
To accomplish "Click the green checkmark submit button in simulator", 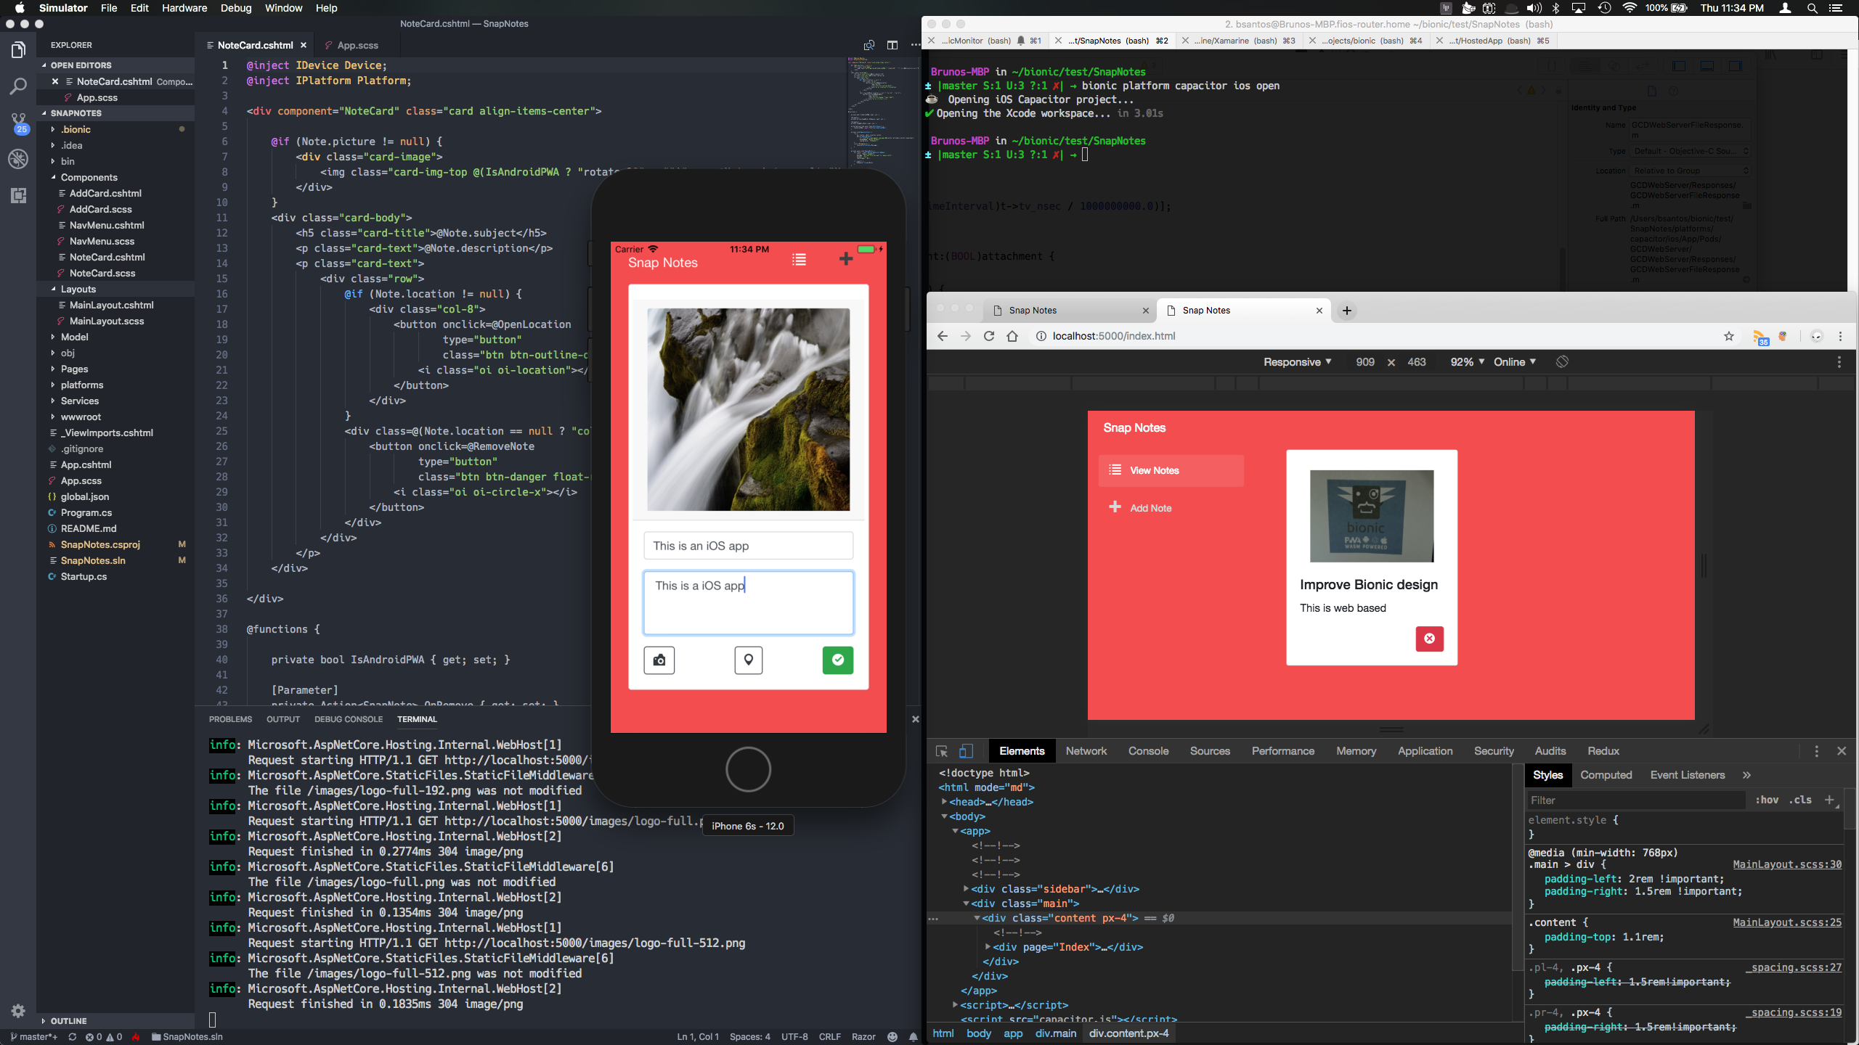I will point(837,660).
